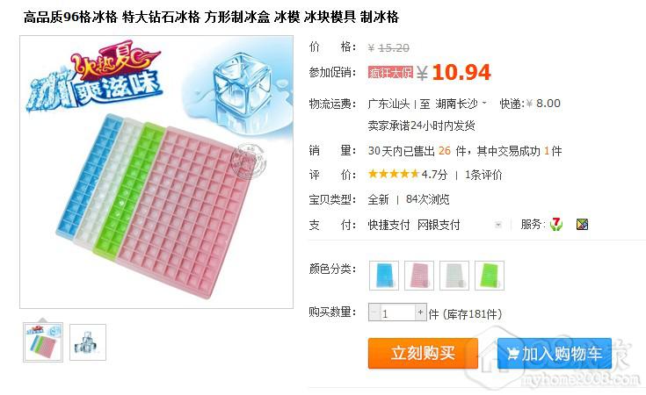Increase purchase quantity with plus button

click(420, 312)
